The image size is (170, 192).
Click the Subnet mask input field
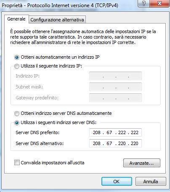pos(115,87)
